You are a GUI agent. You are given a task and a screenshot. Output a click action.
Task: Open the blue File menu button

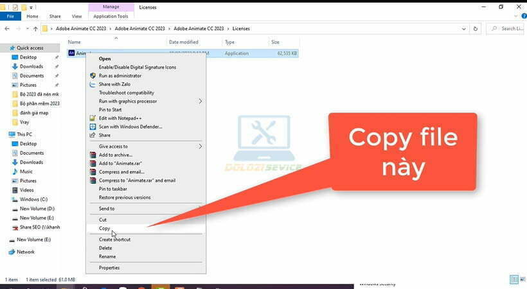coord(10,16)
